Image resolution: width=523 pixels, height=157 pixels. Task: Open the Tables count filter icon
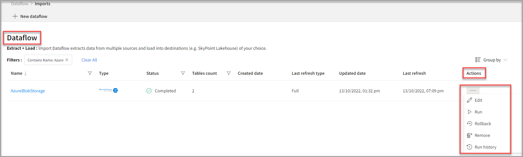click(229, 73)
